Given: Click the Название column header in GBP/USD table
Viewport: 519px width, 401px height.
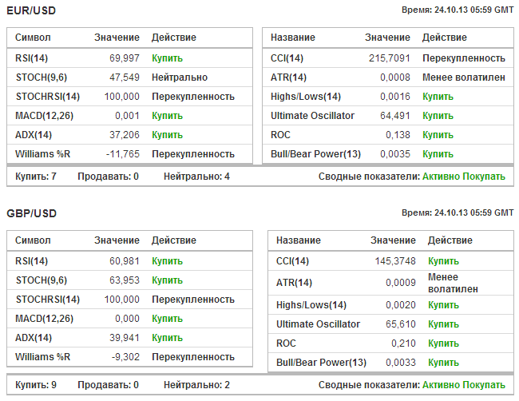Looking at the screenshot, I should coord(299,240).
